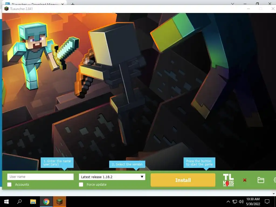Open the game folder icon

(x=261, y=180)
